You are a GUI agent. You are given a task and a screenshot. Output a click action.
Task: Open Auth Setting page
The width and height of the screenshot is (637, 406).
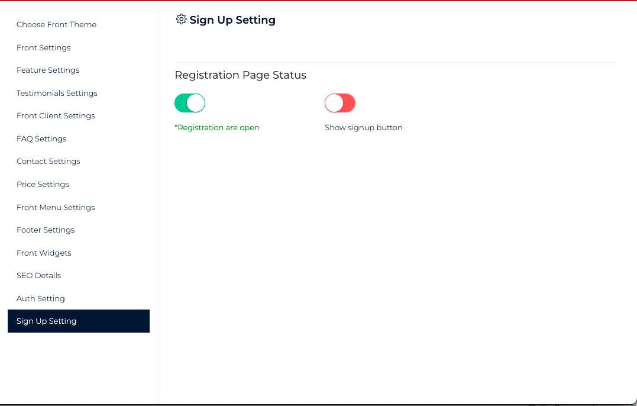[41, 299]
